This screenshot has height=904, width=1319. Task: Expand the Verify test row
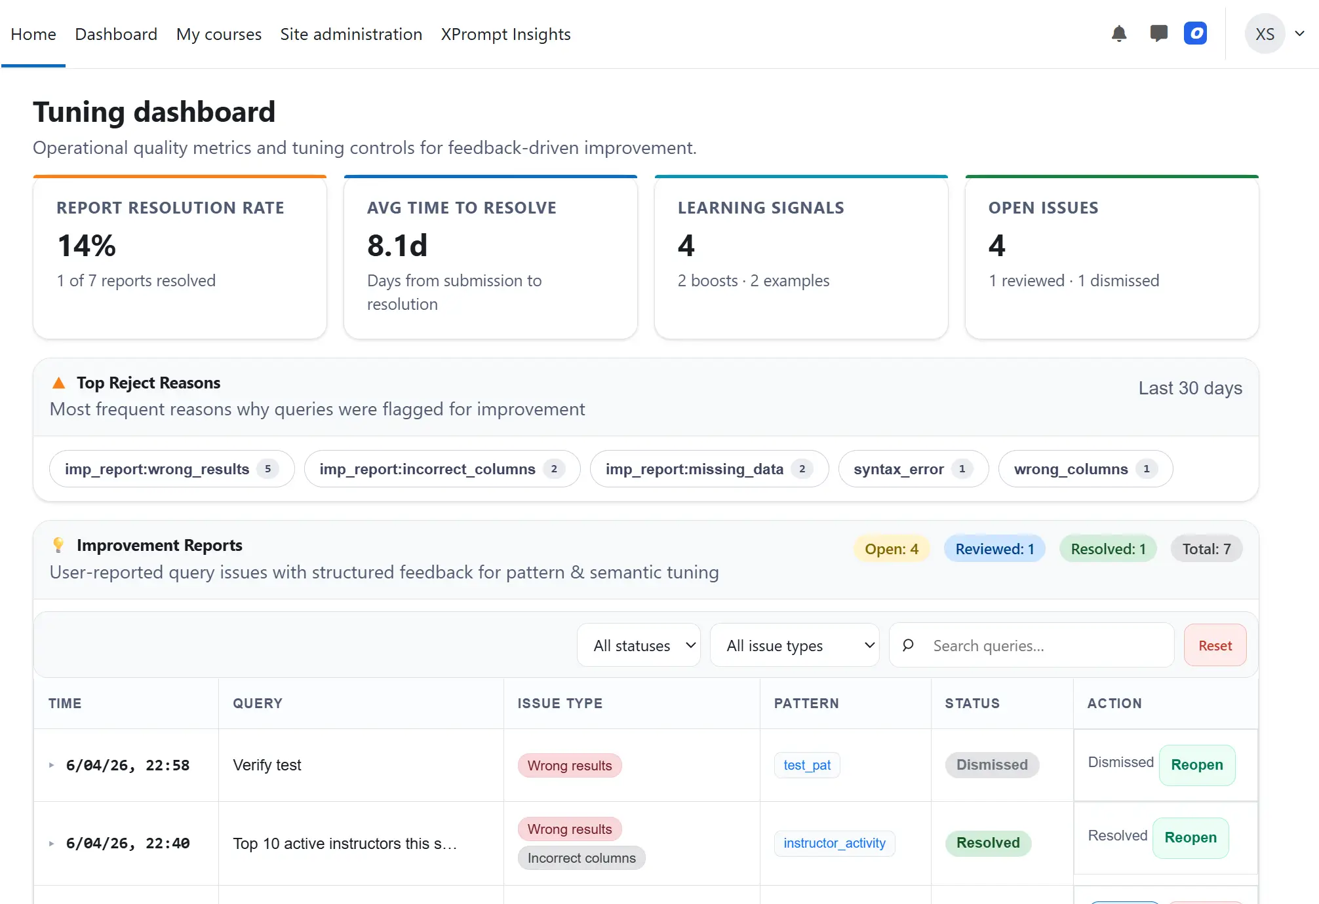click(52, 765)
